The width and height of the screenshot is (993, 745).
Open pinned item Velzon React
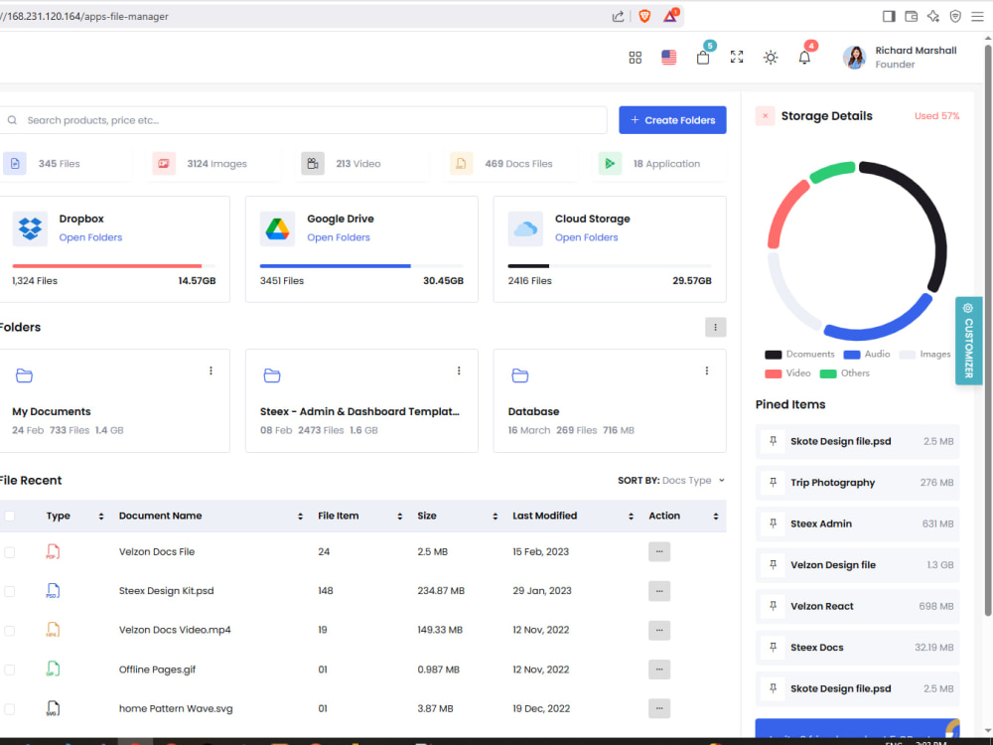[858, 606]
